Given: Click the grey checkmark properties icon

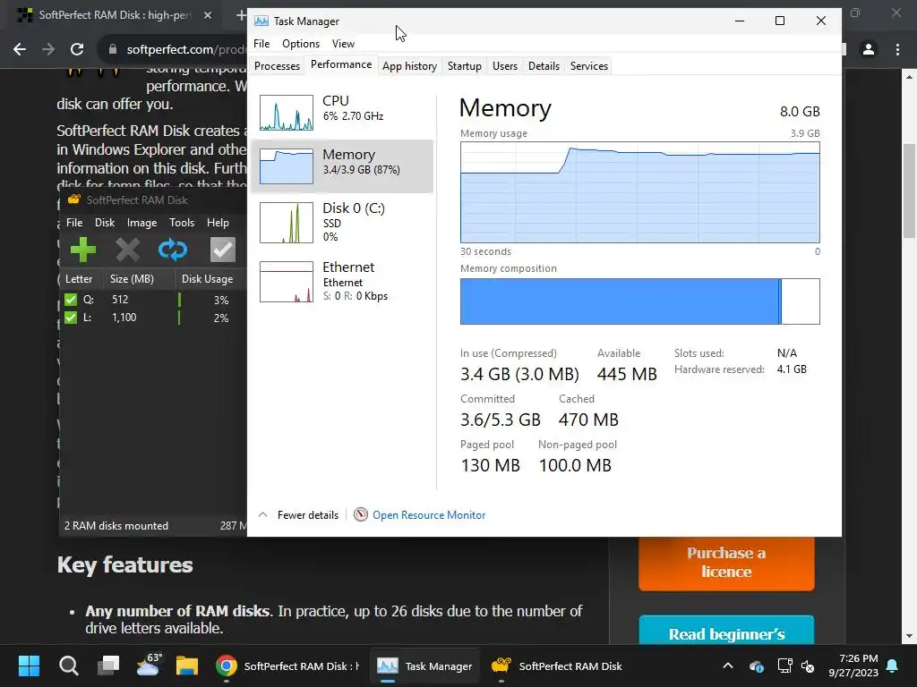Looking at the screenshot, I should point(223,250).
